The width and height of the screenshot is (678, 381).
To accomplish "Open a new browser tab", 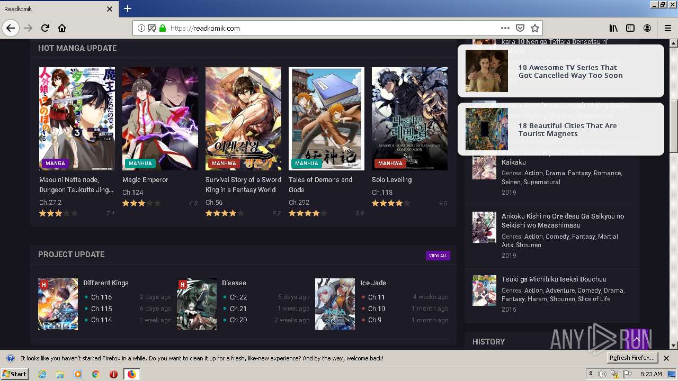I will (128, 8).
